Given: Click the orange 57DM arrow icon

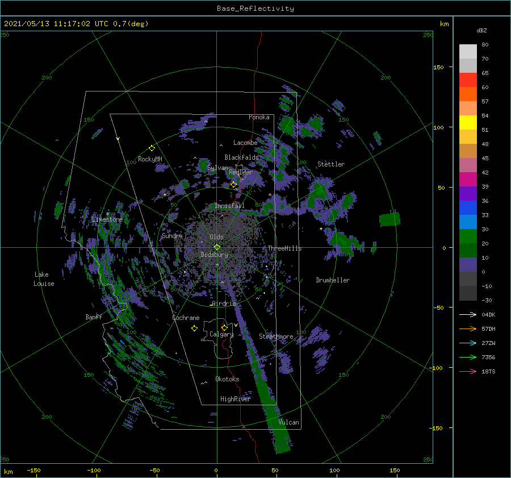Looking at the screenshot, I should (x=468, y=329).
